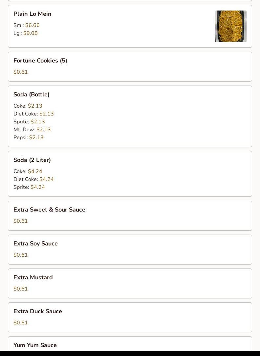The height and width of the screenshot is (356, 260).
Task: Pick the bottle Coke $2.13 option
Action: coord(28,106)
